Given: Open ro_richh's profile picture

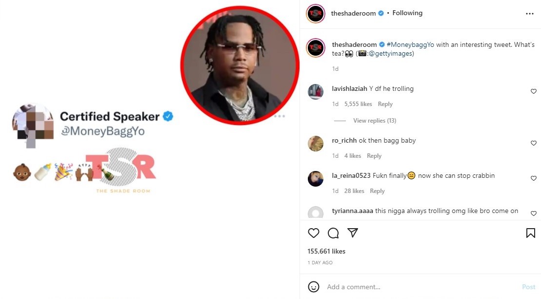Looking at the screenshot, I should coord(315,144).
